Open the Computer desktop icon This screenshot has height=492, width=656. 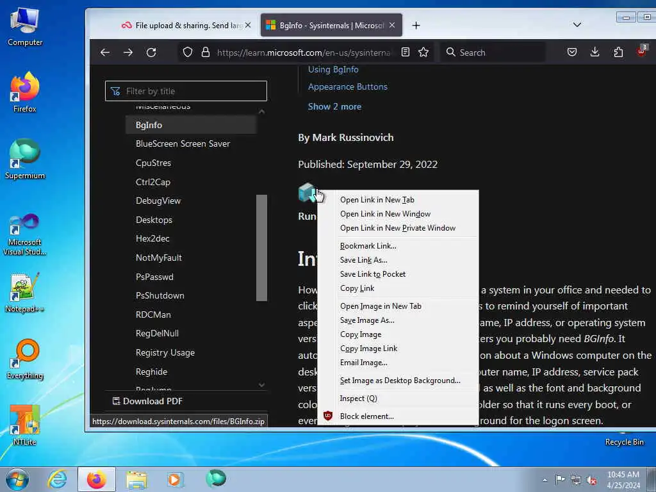pos(25,27)
